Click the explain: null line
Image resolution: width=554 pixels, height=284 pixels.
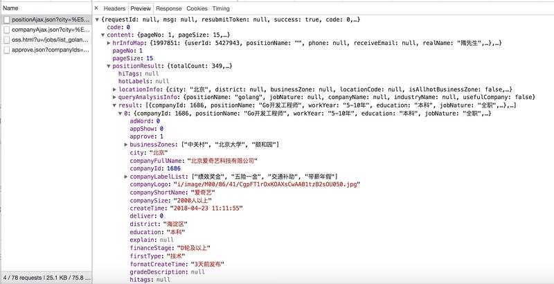pos(152,240)
